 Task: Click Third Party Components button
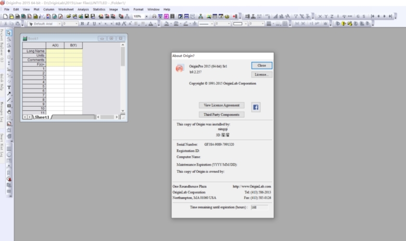tap(221, 115)
